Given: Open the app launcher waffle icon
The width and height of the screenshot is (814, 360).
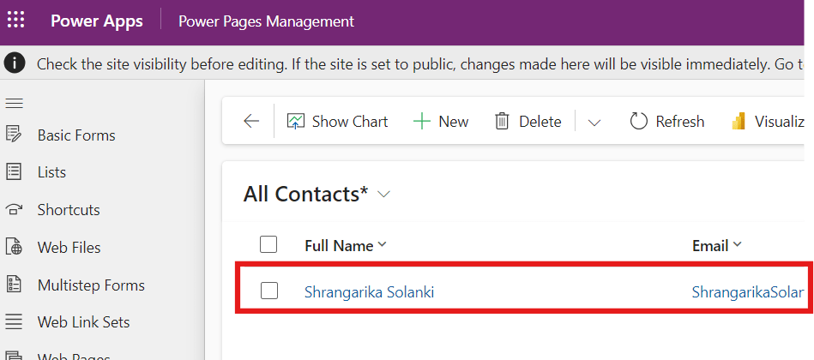Looking at the screenshot, I should tap(16, 21).
